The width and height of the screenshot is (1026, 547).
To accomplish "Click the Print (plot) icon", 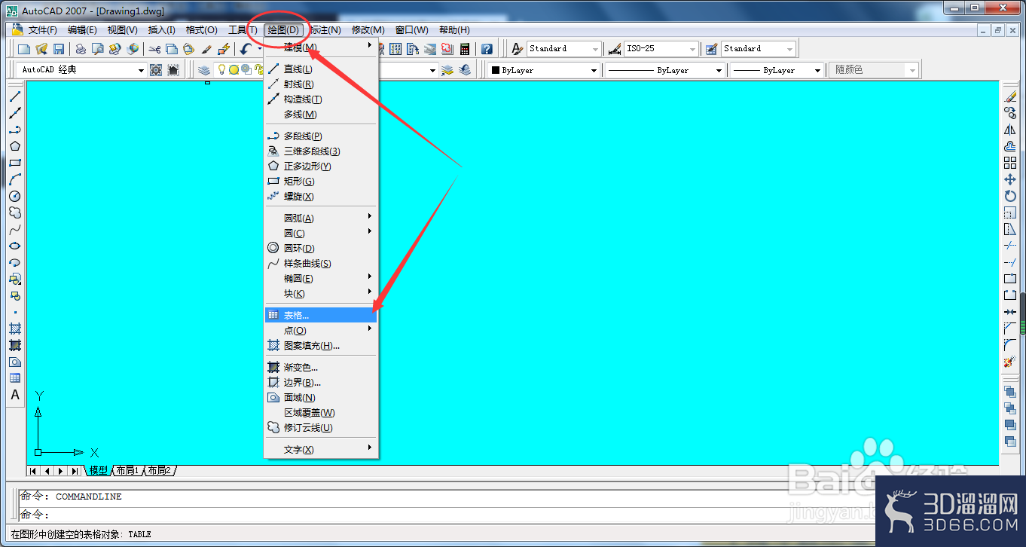I will click(80, 49).
